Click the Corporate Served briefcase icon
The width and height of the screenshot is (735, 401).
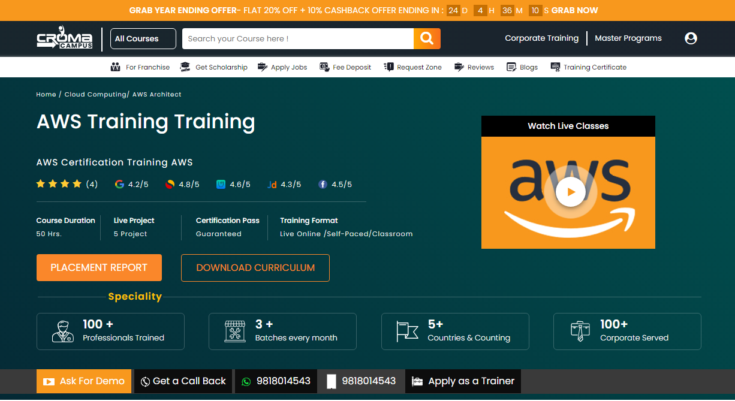coord(580,331)
